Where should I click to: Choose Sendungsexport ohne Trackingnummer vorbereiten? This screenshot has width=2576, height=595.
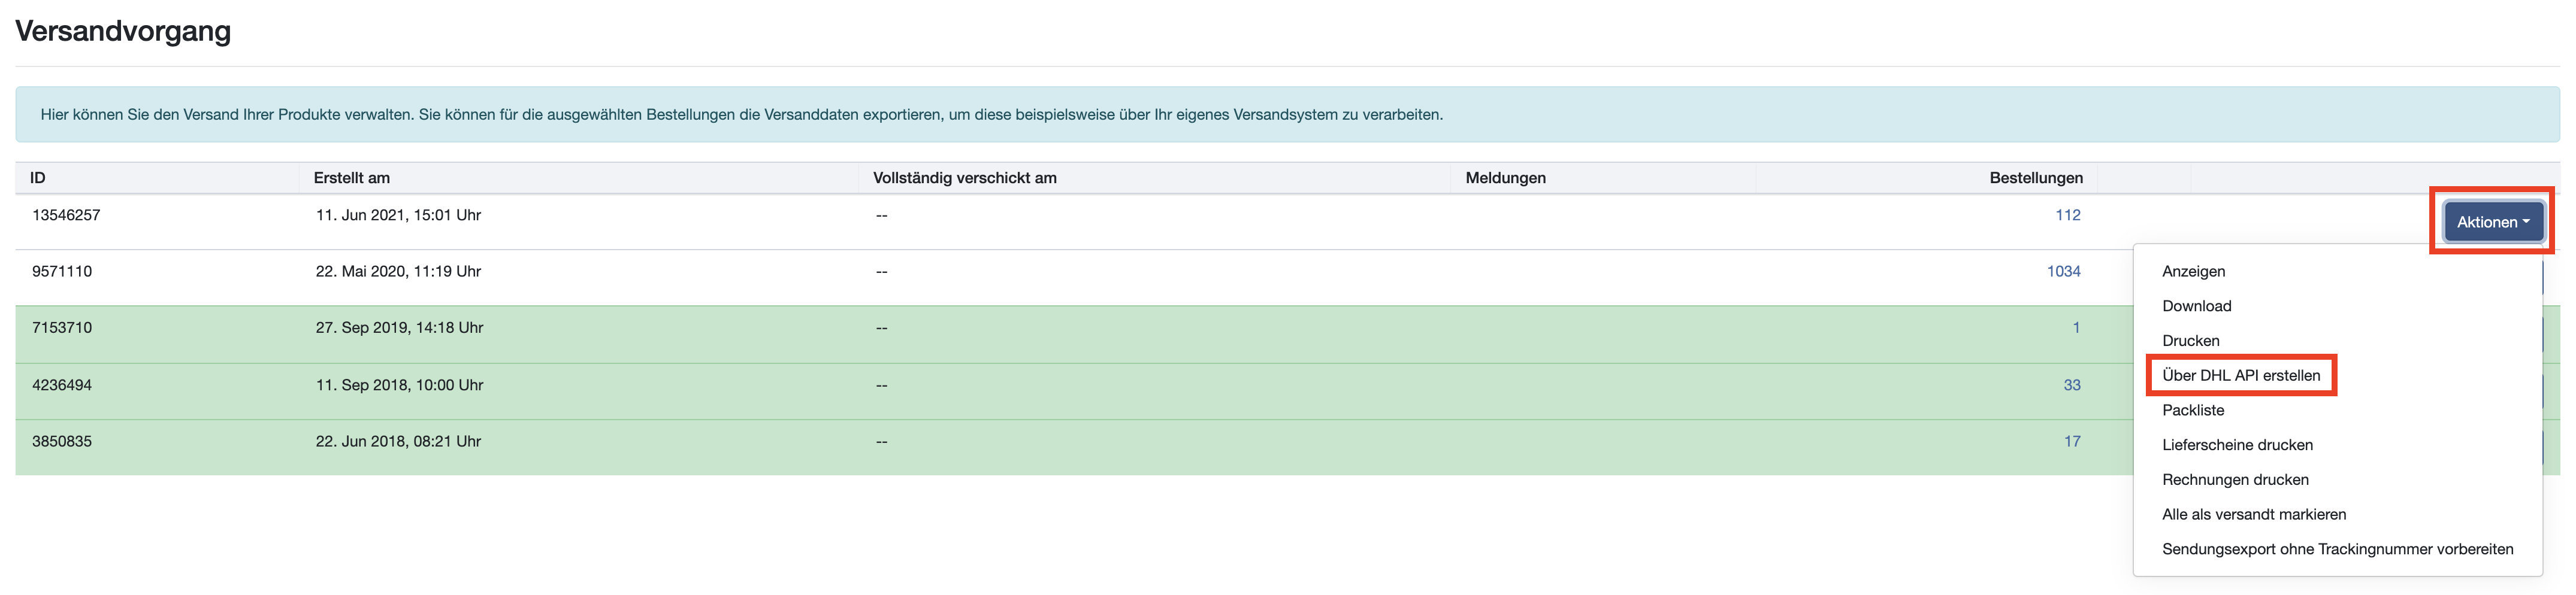coord(2336,549)
